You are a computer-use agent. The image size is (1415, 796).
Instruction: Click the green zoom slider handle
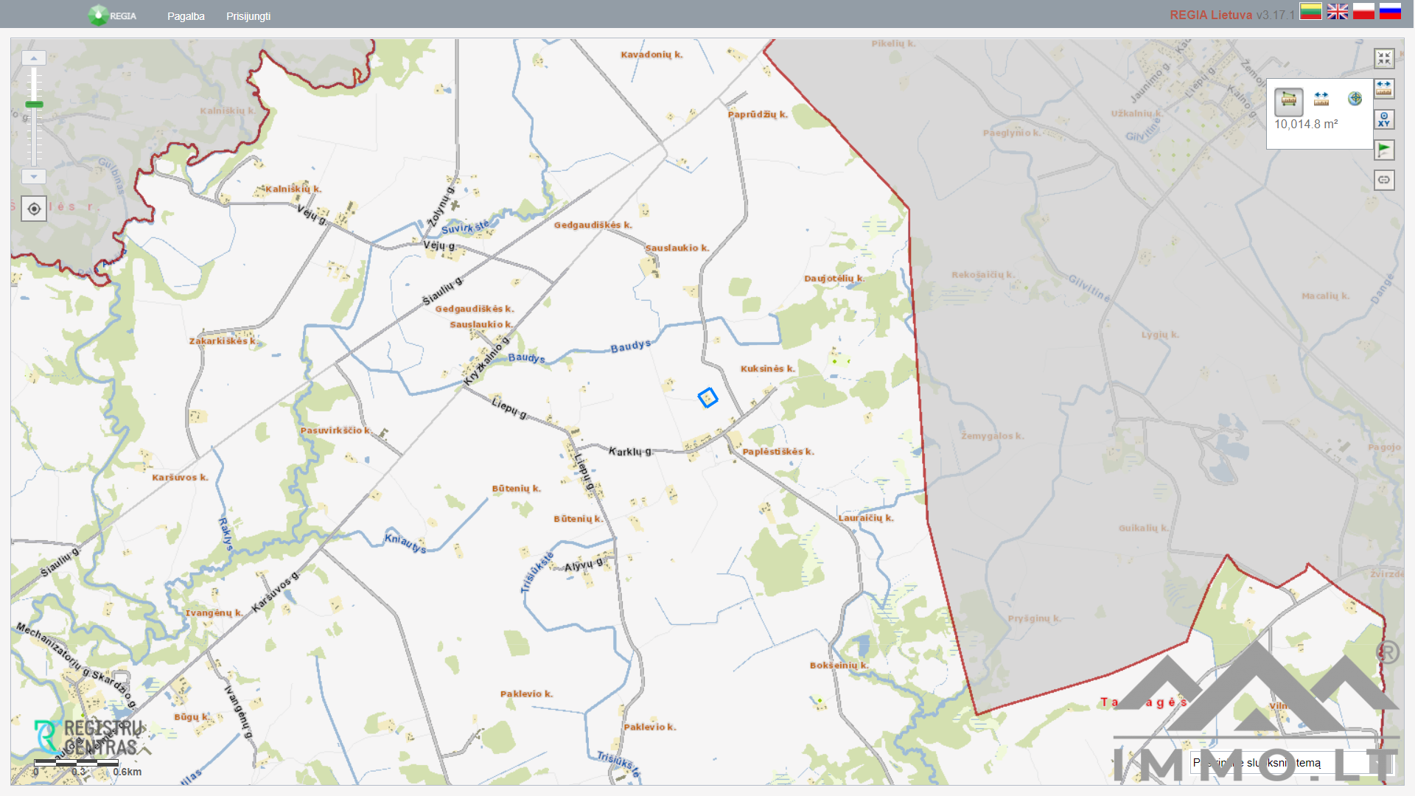[x=34, y=105]
